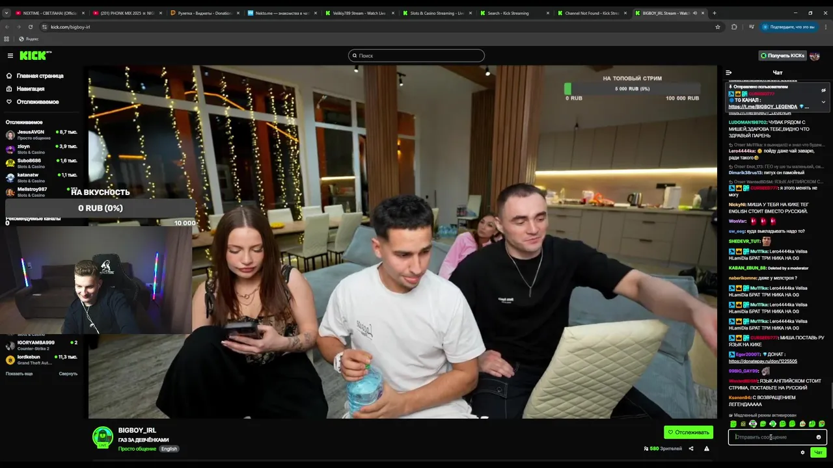Open the browser three-dot menu
The height and width of the screenshot is (468, 833).
pos(826,27)
